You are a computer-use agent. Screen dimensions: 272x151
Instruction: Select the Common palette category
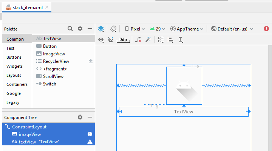[x=17, y=39]
